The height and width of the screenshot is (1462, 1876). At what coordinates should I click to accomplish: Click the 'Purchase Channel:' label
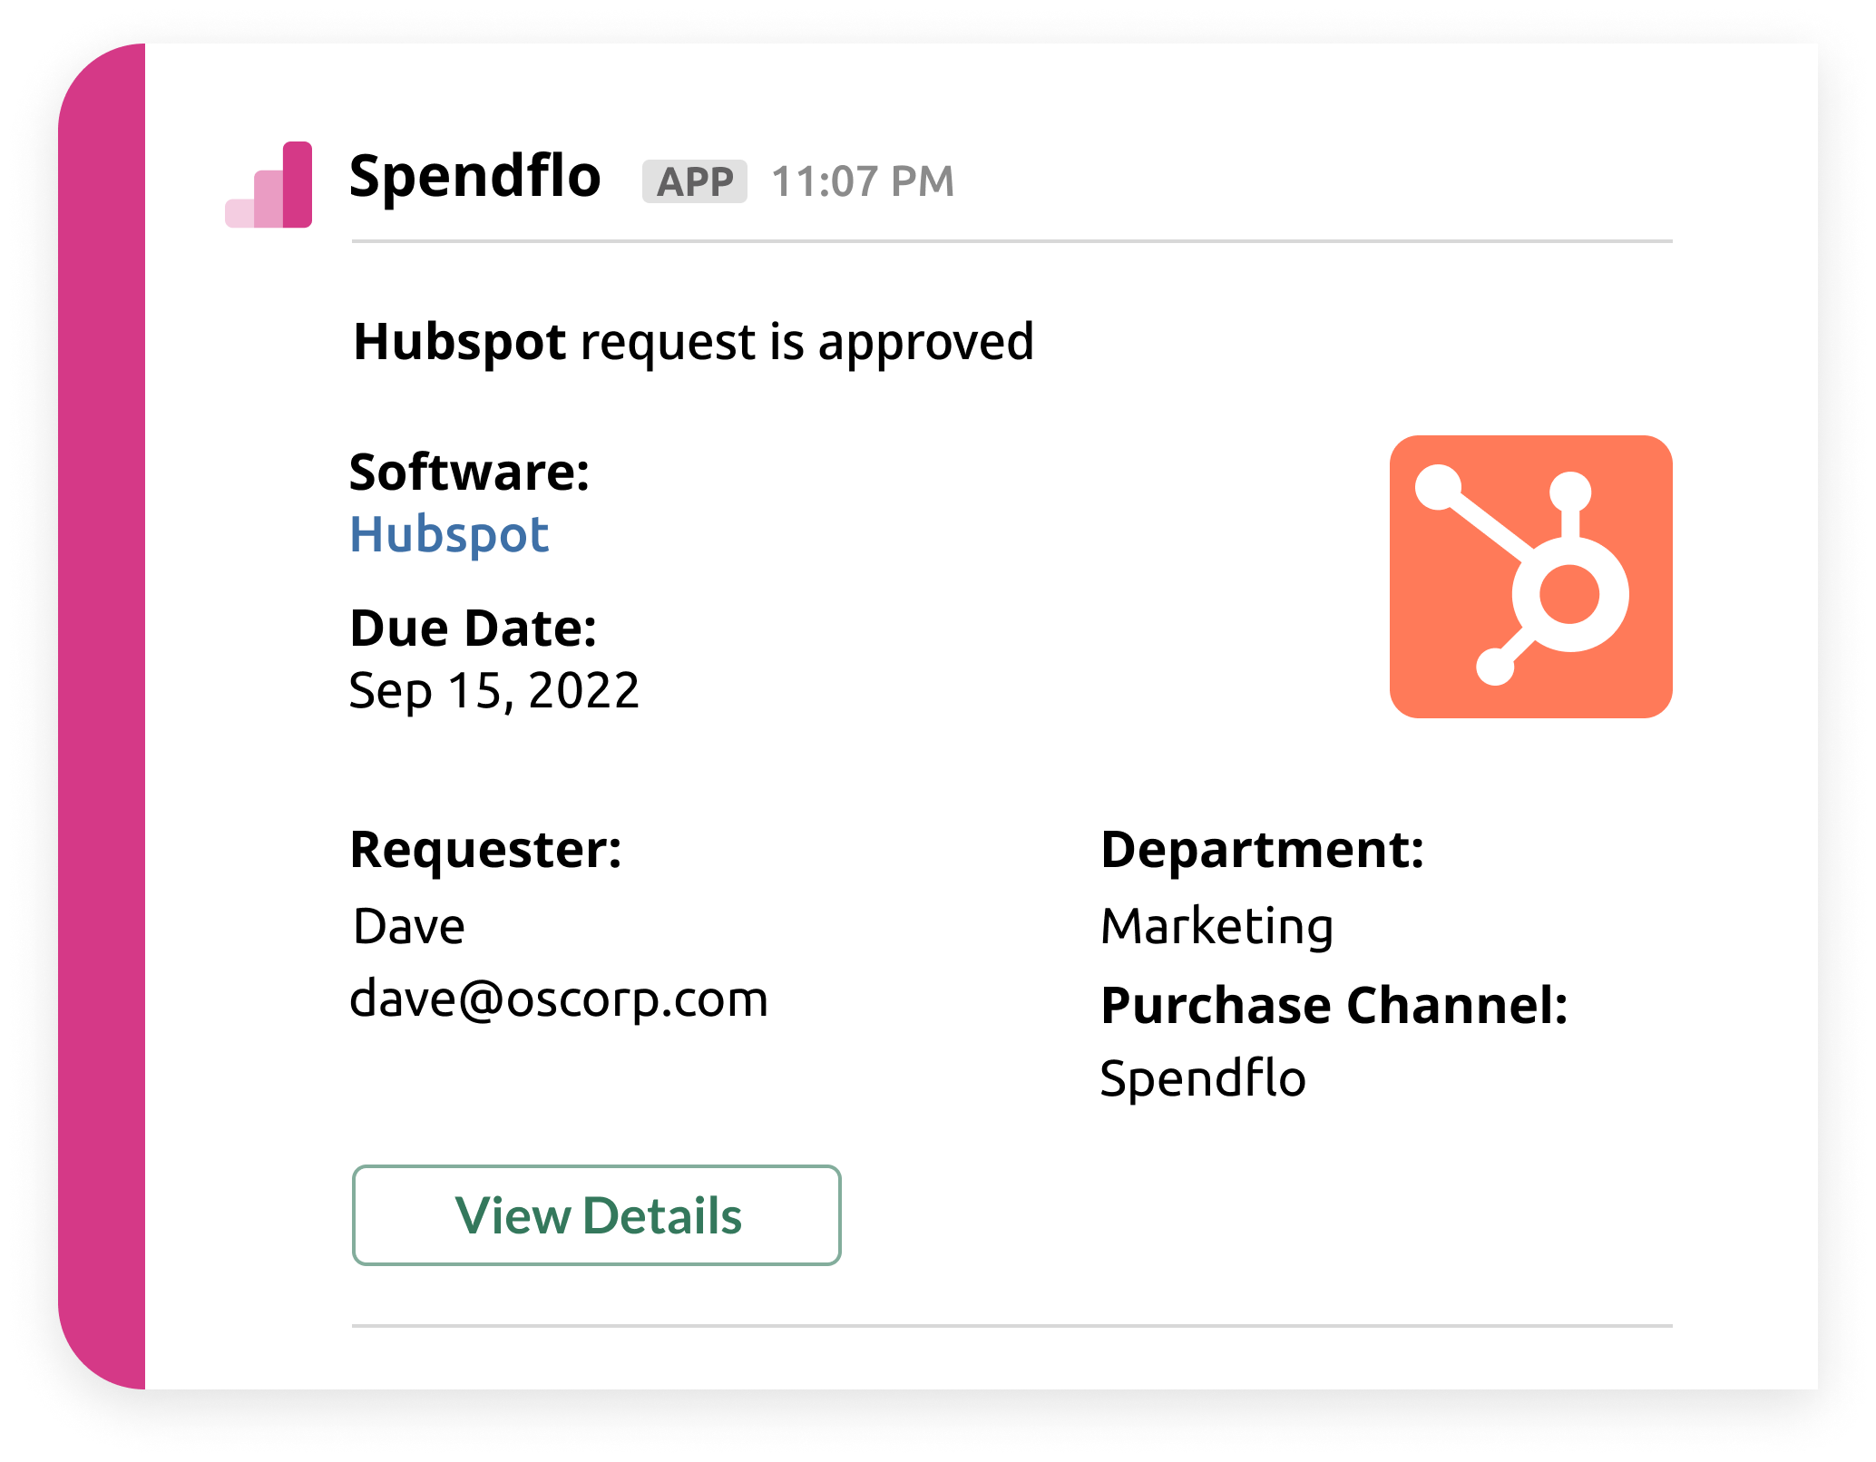(x=1334, y=1005)
